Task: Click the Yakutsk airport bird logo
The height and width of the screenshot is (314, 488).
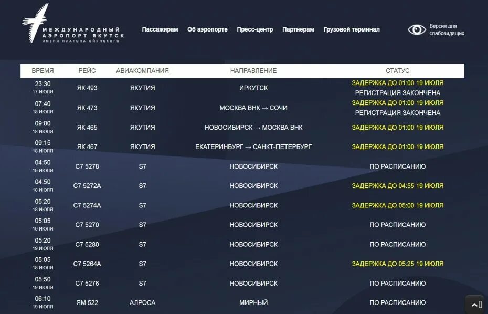Action: click(x=35, y=23)
